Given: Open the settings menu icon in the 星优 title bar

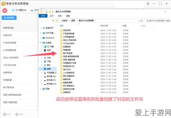Looking at the screenshot, I should tap(148, 4).
